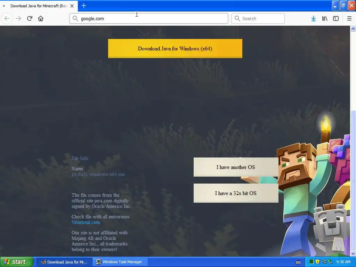Toggle the sidebar icon in toolbar
This screenshot has width=356, height=267.
click(336, 18)
